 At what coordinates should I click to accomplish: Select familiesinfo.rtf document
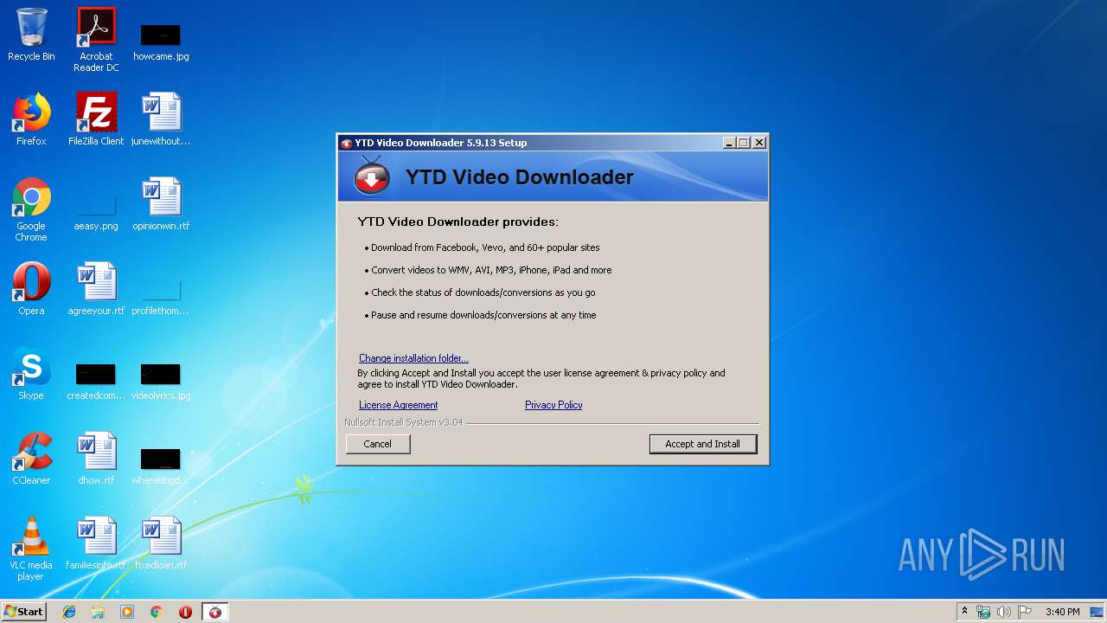(96, 543)
